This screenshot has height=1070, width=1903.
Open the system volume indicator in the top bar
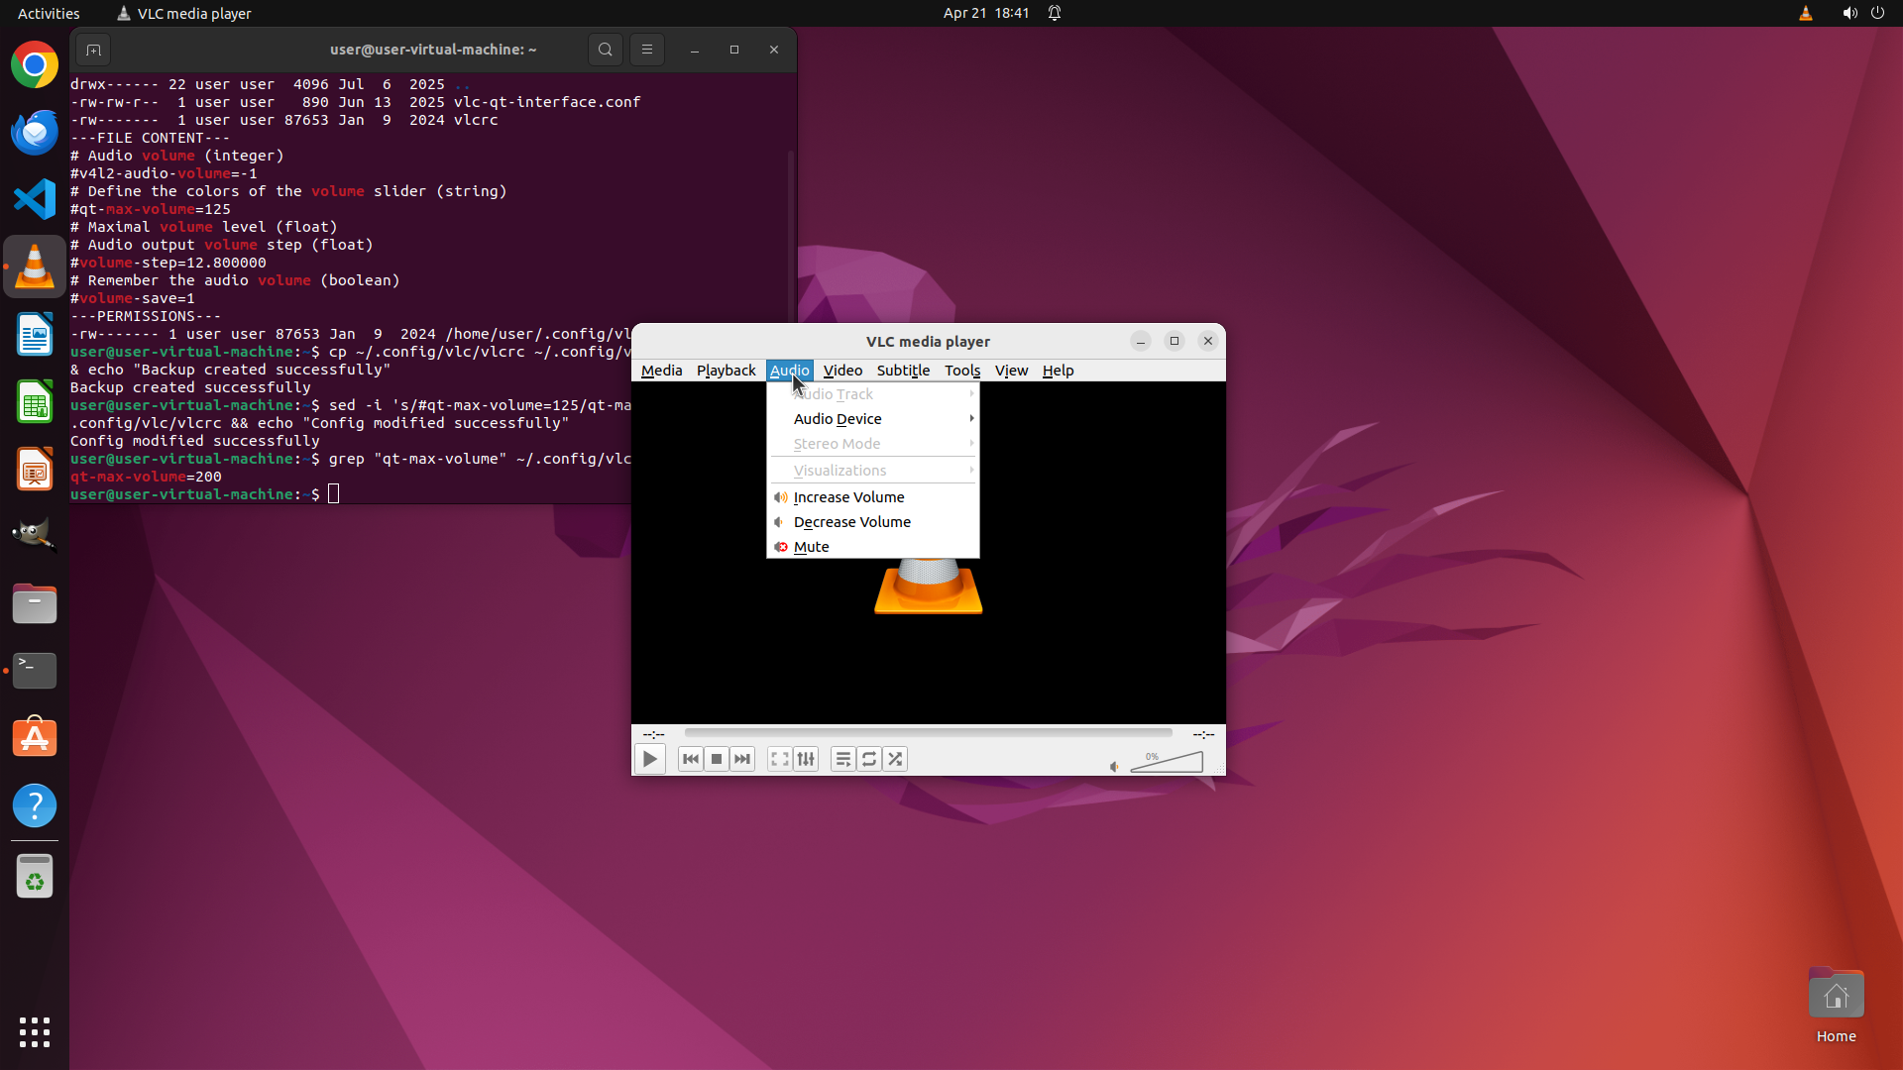click(x=1849, y=13)
